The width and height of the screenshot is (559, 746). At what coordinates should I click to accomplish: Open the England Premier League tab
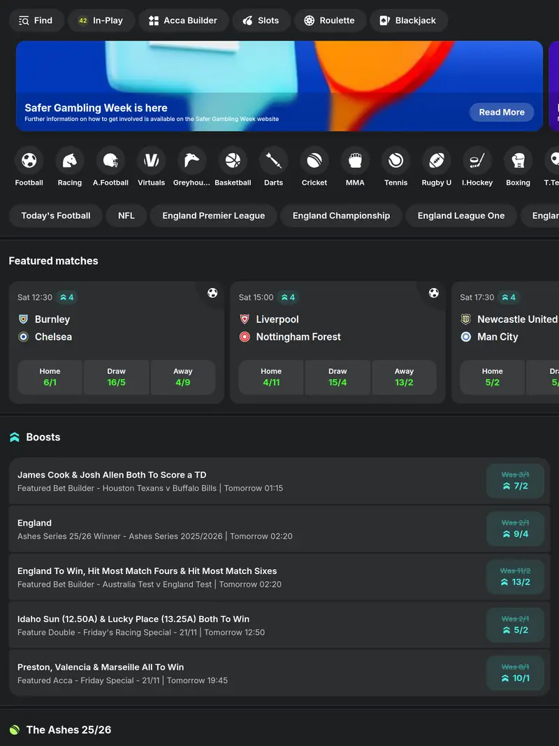coord(213,215)
